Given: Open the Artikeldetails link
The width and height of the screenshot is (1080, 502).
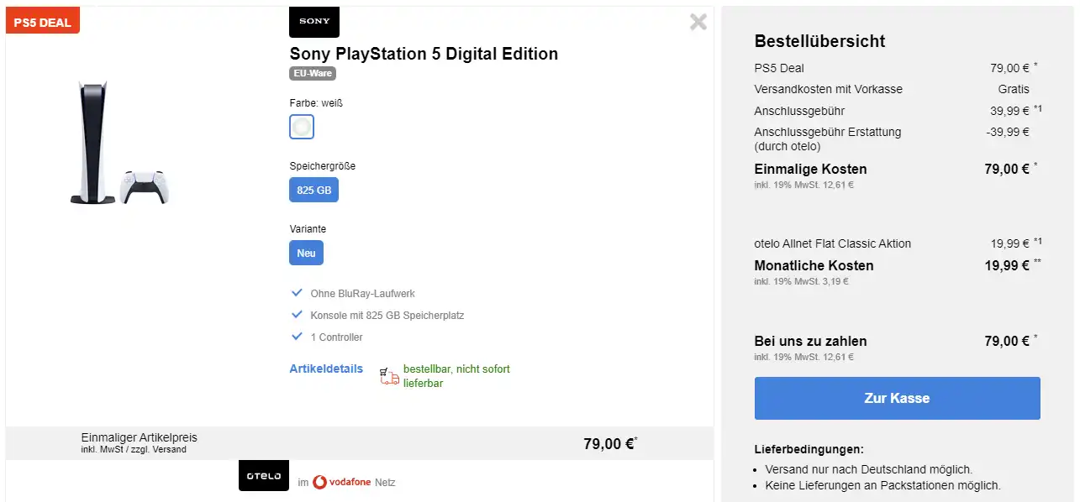Looking at the screenshot, I should [x=326, y=369].
